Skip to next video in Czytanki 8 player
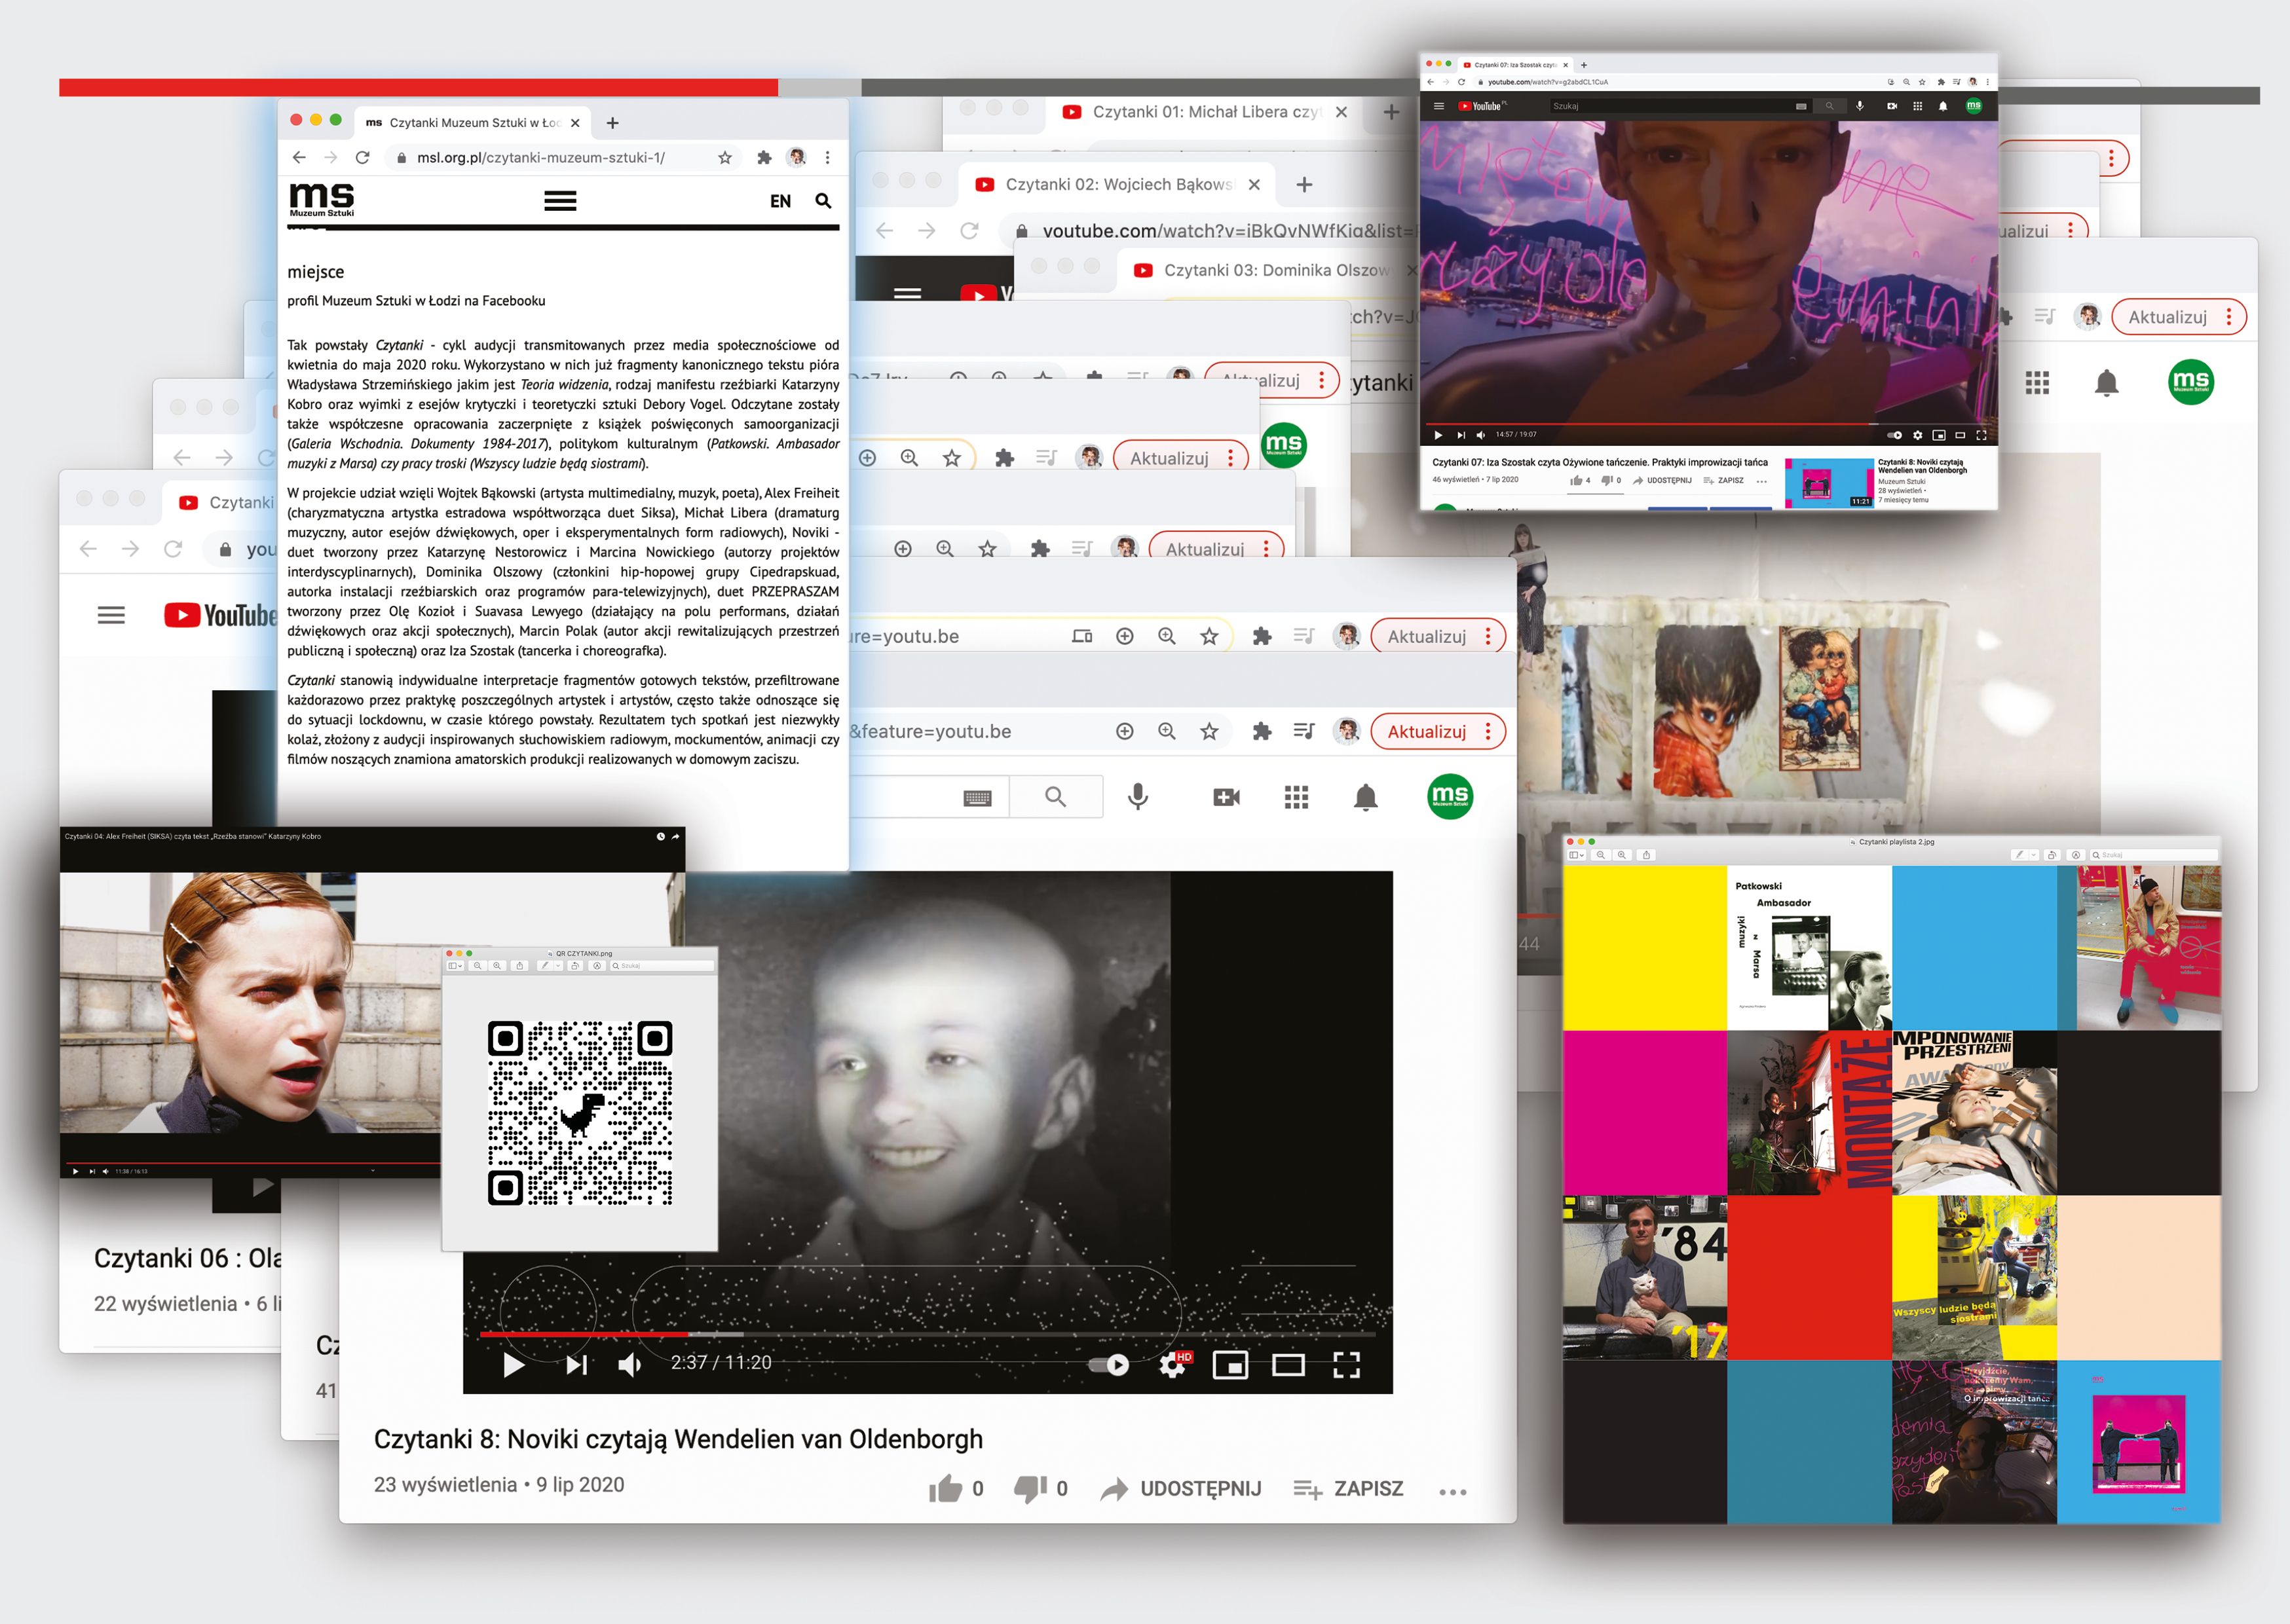 click(577, 1365)
